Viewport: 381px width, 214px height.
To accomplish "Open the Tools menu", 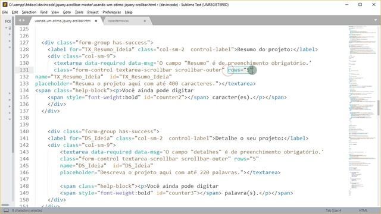I will pyautogui.click(x=79, y=12).
